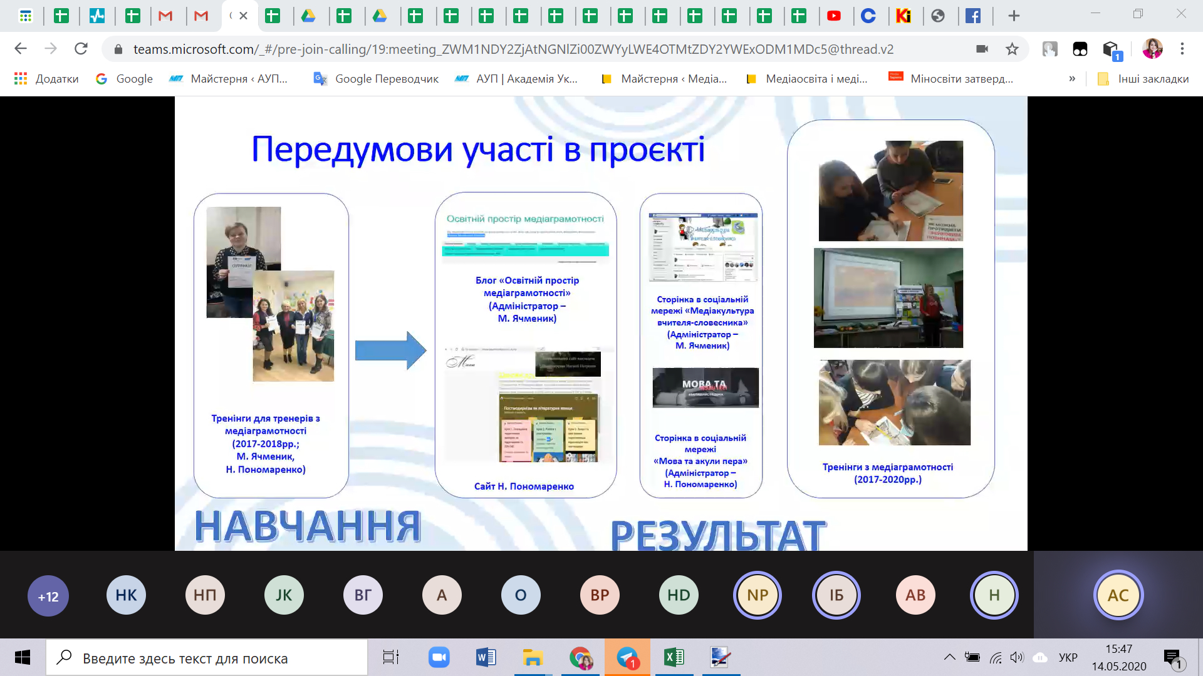Open the Інші закладки folder

(1143, 78)
